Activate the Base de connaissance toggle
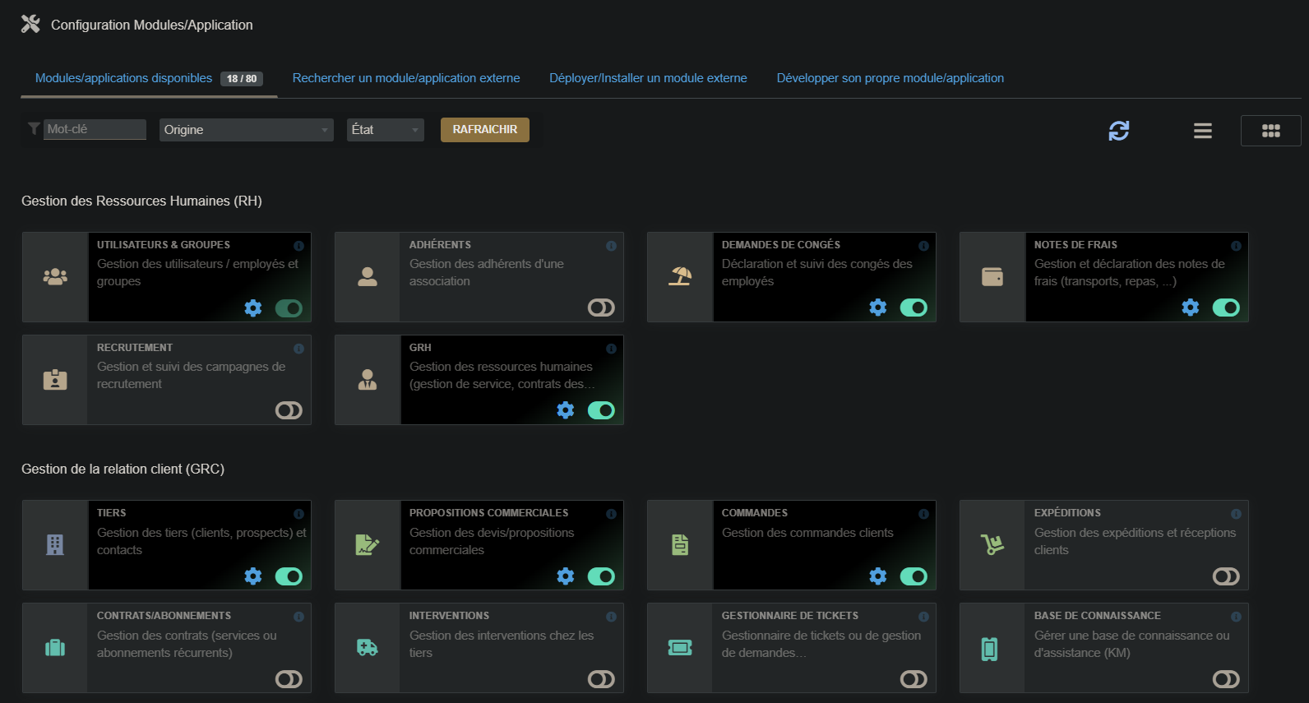Viewport: 1309px width, 703px height. 1226,679
